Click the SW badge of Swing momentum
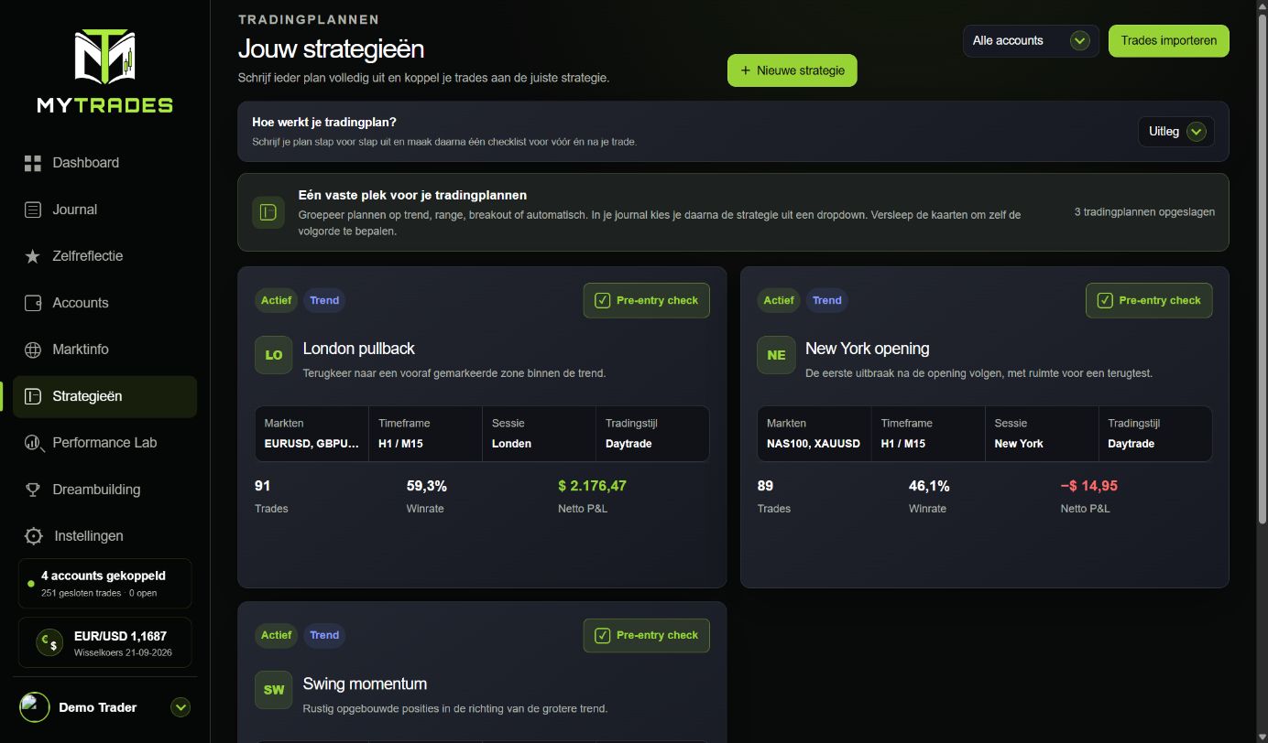The image size is (1268, 743). (274, 690)
